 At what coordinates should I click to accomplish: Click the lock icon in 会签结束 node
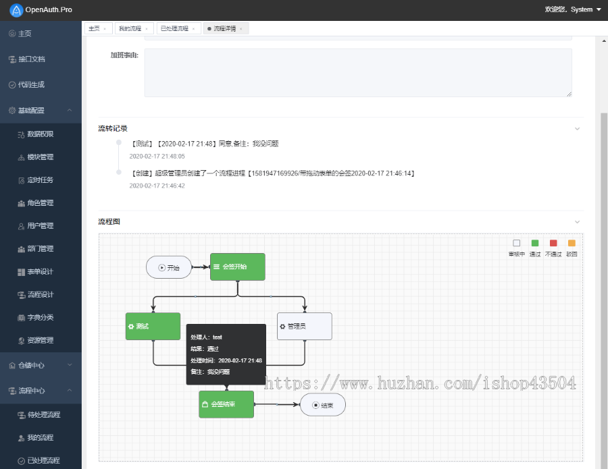click(x=205, y=404)
